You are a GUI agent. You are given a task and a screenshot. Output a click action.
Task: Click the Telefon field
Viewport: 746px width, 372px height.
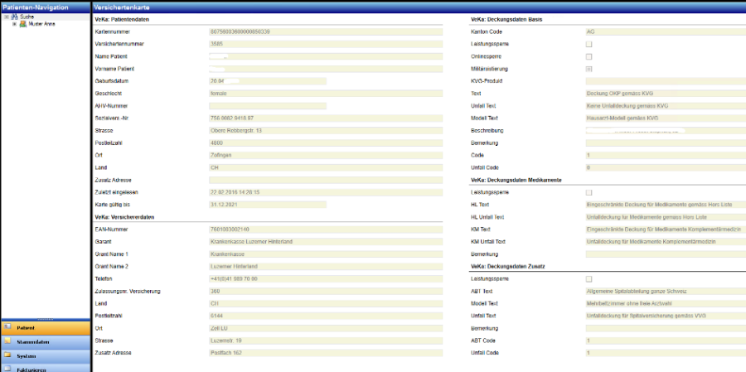(326, 278)
